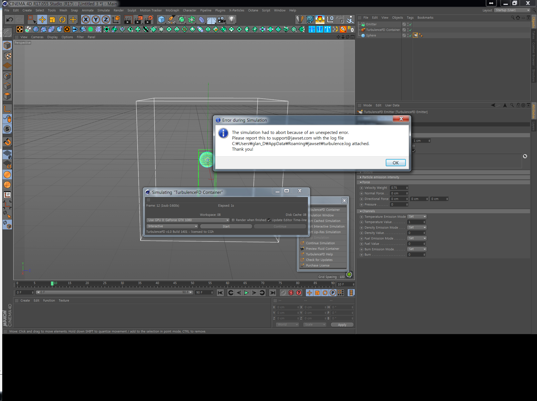
Task: Open Object Manager Tags menu
Action: 410,18
